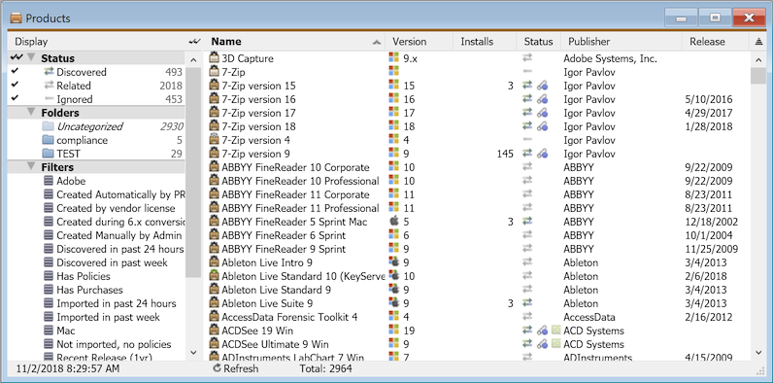
Task: Click the Name column sort arrow
Action: [377, 43]
